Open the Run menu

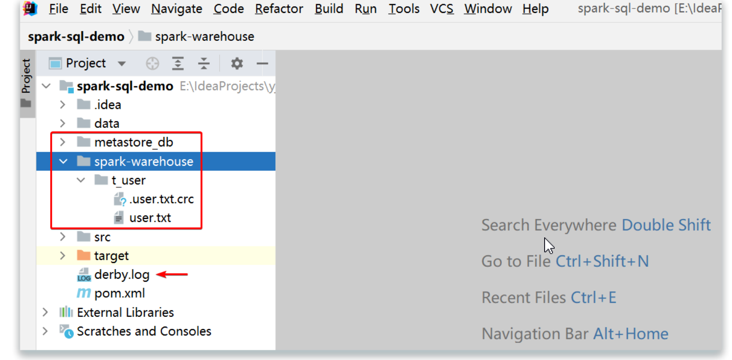pyautogui.click(x=366, y=9)
